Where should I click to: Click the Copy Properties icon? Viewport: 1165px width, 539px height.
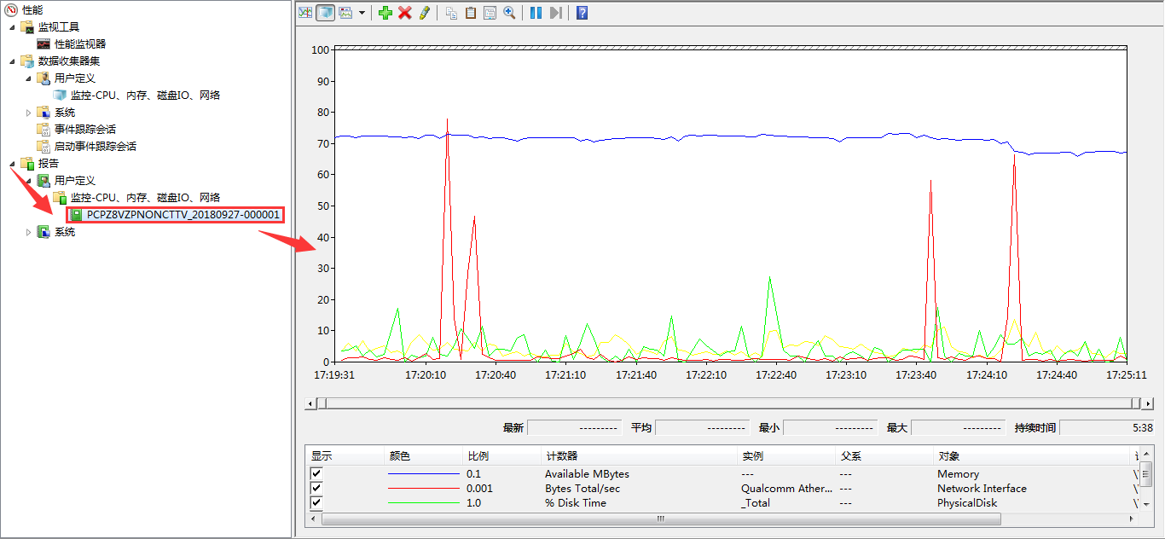click(x=451, y=13)
